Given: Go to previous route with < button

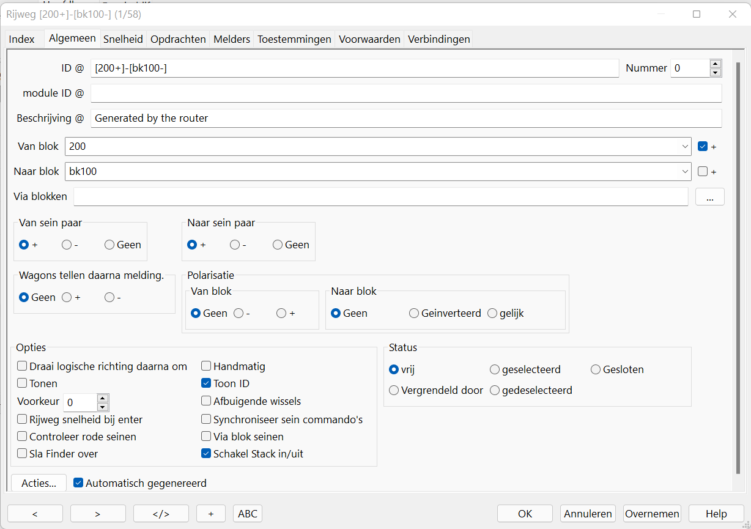Looking at the screenshot, I should (x=35, y=514).
